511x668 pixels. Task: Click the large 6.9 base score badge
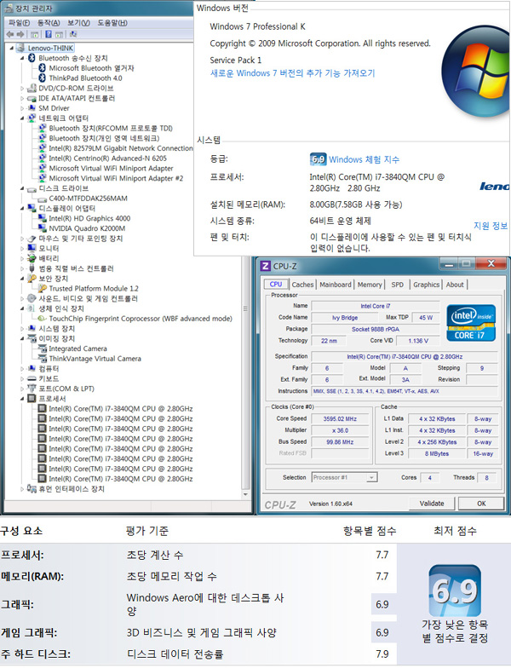(455, 590)
